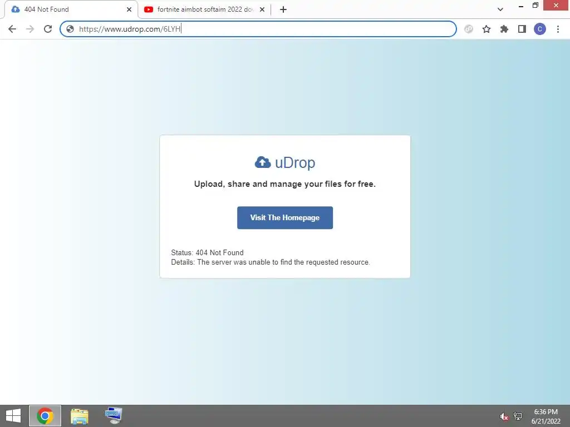
Task: Switch to the 404 Not Found tab
Action: click(71, 9)
